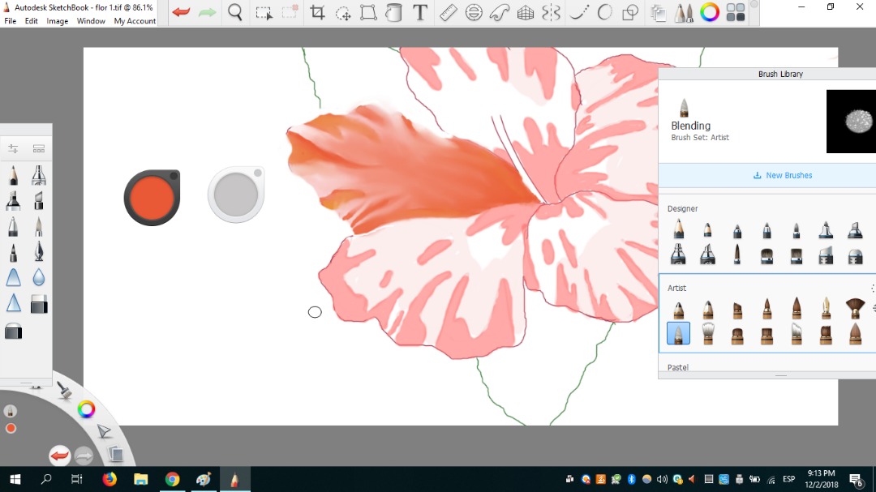876x492 pixels.
Task: Click the Undo arrow in the top toolbar
Action: tap(181, 12)
